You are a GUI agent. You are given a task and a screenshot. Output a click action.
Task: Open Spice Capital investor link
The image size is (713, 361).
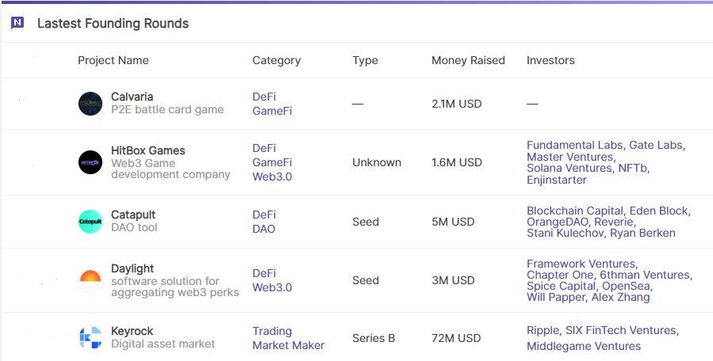pyautogui.click(x=562, y=286)
